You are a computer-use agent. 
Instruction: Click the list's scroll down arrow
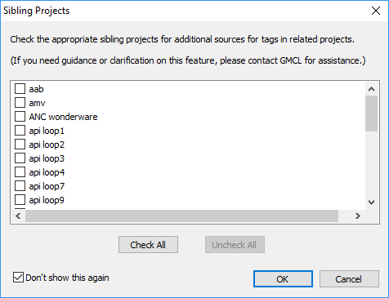[x=371, y=202]
